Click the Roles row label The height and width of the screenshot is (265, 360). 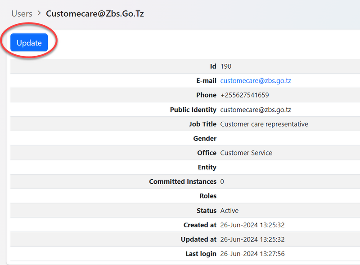click(208, 196)
